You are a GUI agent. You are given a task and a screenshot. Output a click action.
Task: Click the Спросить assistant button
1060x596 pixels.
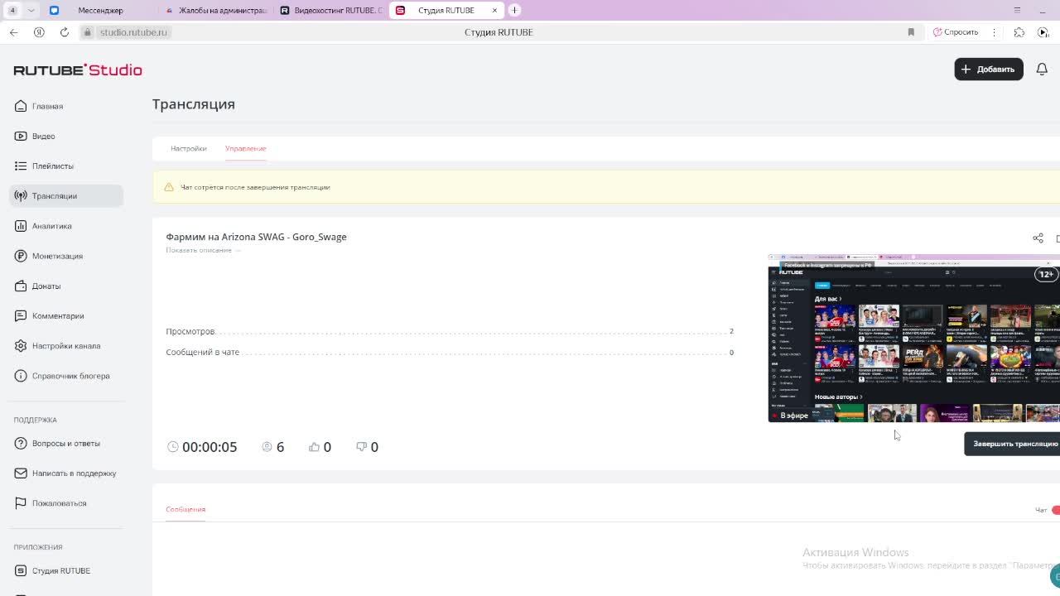tap(956, 32)
